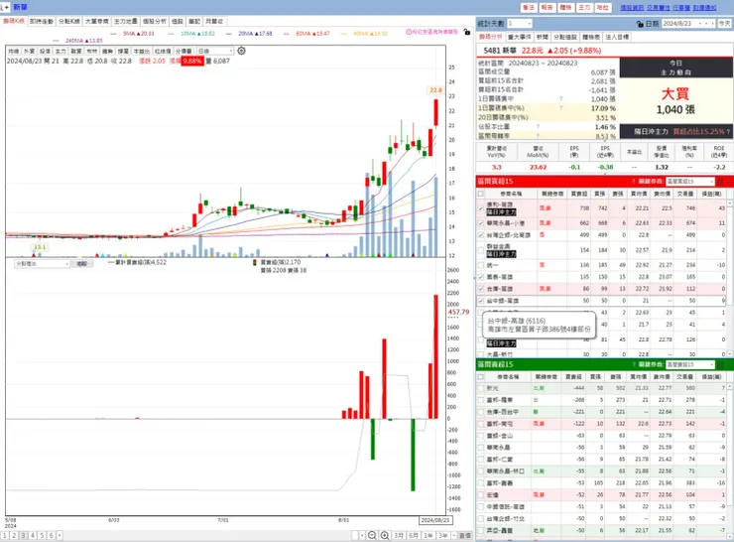The width and height of the screenshot is (734, 542).
Task: Switch to 月營收 tab
Action: 214,21
